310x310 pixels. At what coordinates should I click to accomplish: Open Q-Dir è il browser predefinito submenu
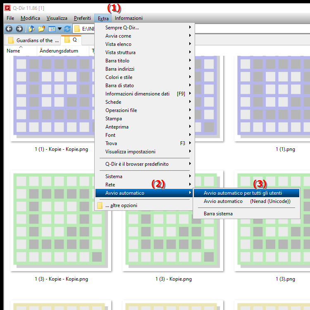tap(145, 164)
